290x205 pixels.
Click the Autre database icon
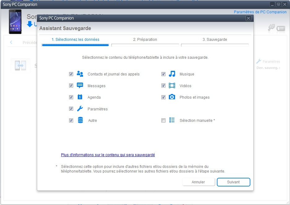point(80,120)
